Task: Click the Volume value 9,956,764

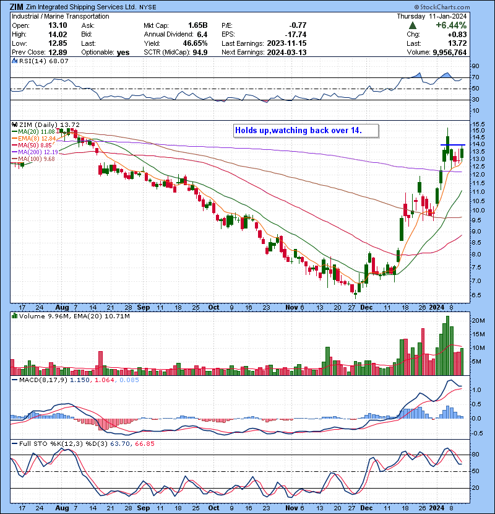Action: tap(449, 53)
